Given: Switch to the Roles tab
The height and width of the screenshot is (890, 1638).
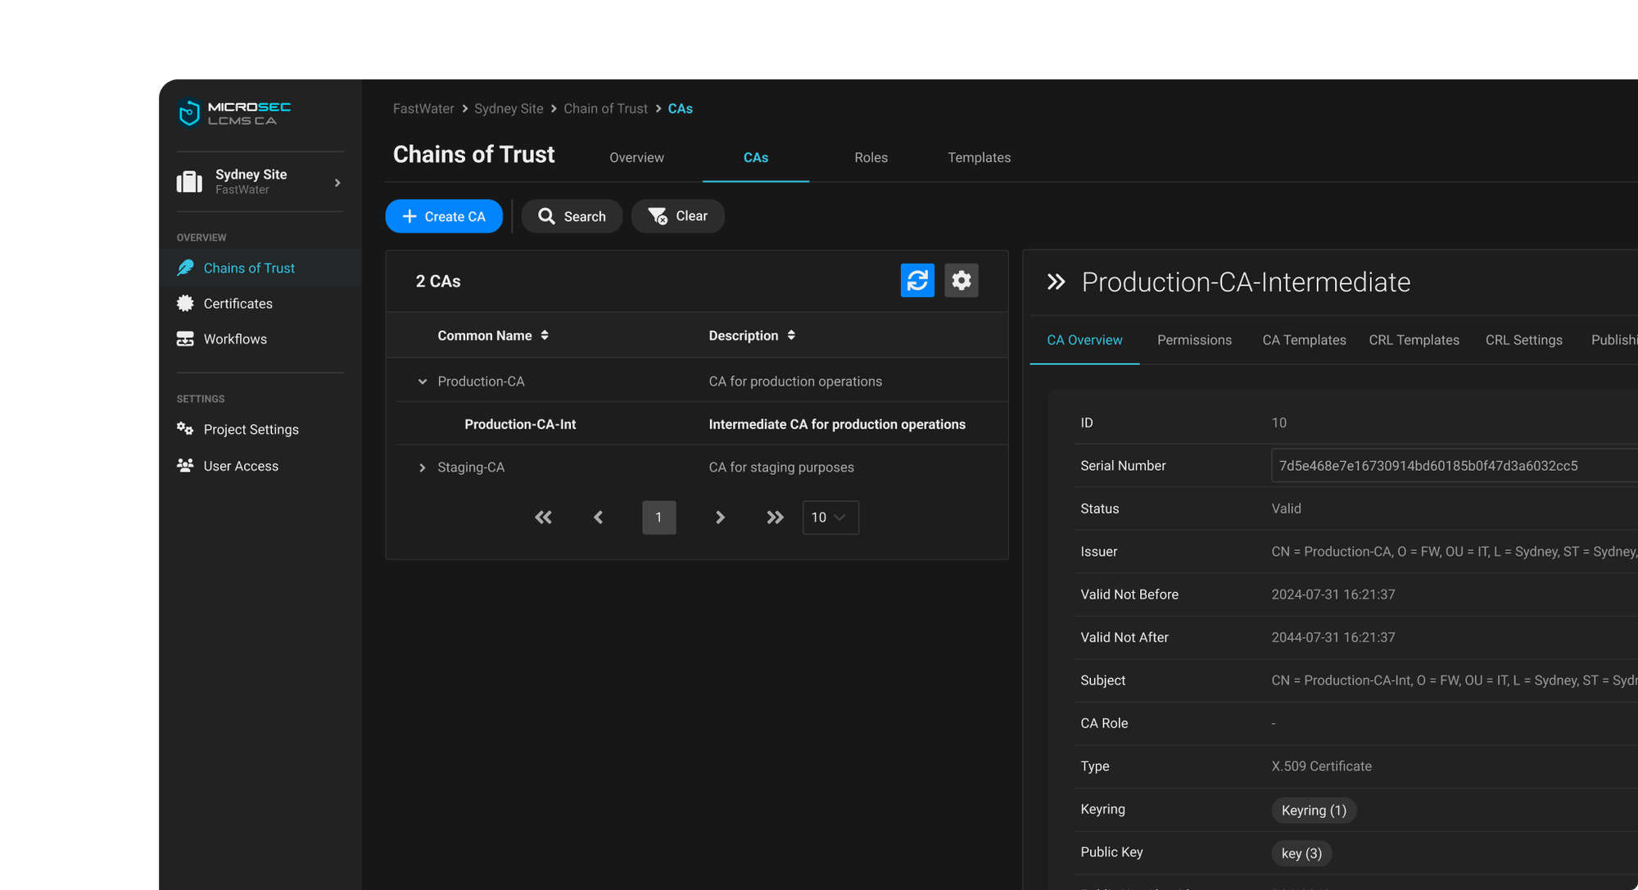Looking at the screenshot, I should point(871,157).
